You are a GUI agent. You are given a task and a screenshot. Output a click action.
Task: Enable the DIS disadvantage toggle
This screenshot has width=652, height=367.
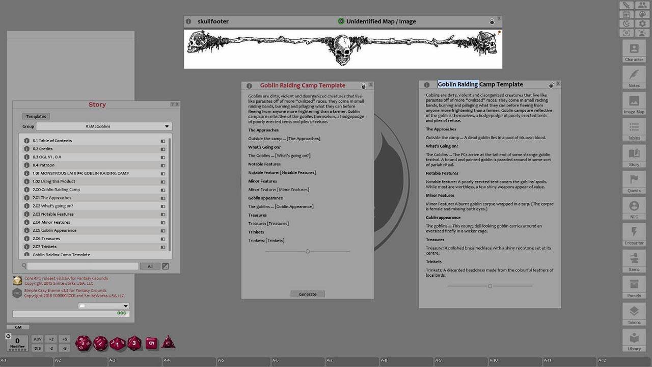click(x=37, y=348)
